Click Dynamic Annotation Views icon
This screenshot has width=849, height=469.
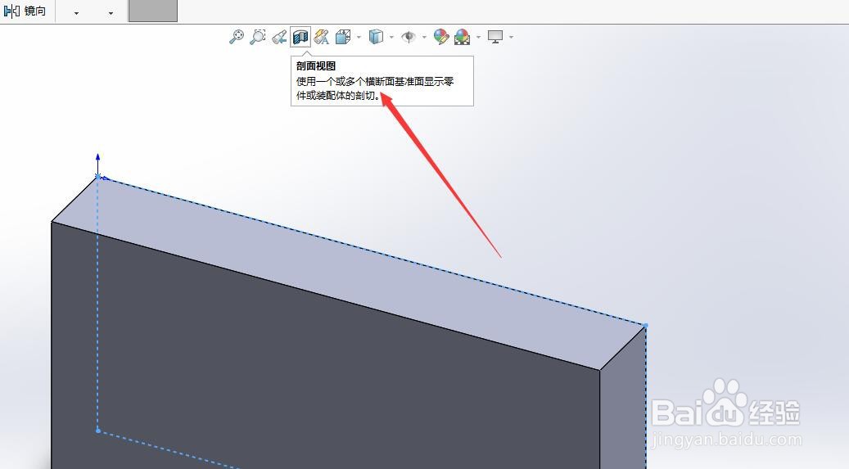[322, 37]
